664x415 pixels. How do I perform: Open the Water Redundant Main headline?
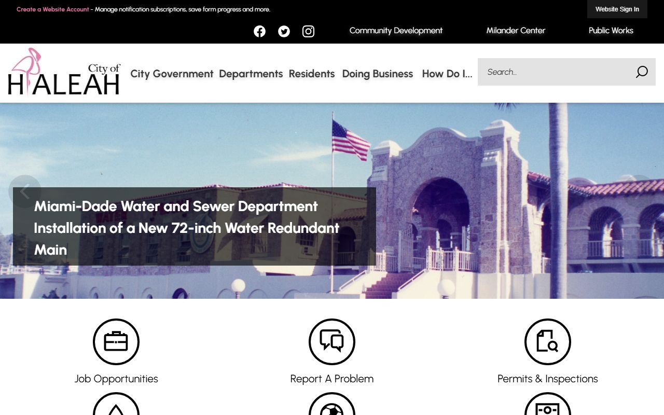pyautogui.click(x=187, y=228)
